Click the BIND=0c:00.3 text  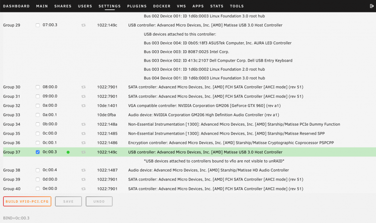point(16,218)
